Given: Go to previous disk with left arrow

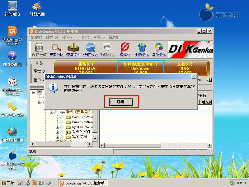Looking at the screenshot, I should tap(37, 63).
